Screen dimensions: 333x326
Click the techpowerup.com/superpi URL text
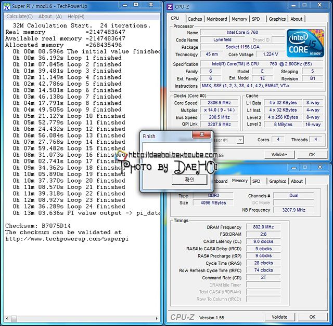click(67, 239)
